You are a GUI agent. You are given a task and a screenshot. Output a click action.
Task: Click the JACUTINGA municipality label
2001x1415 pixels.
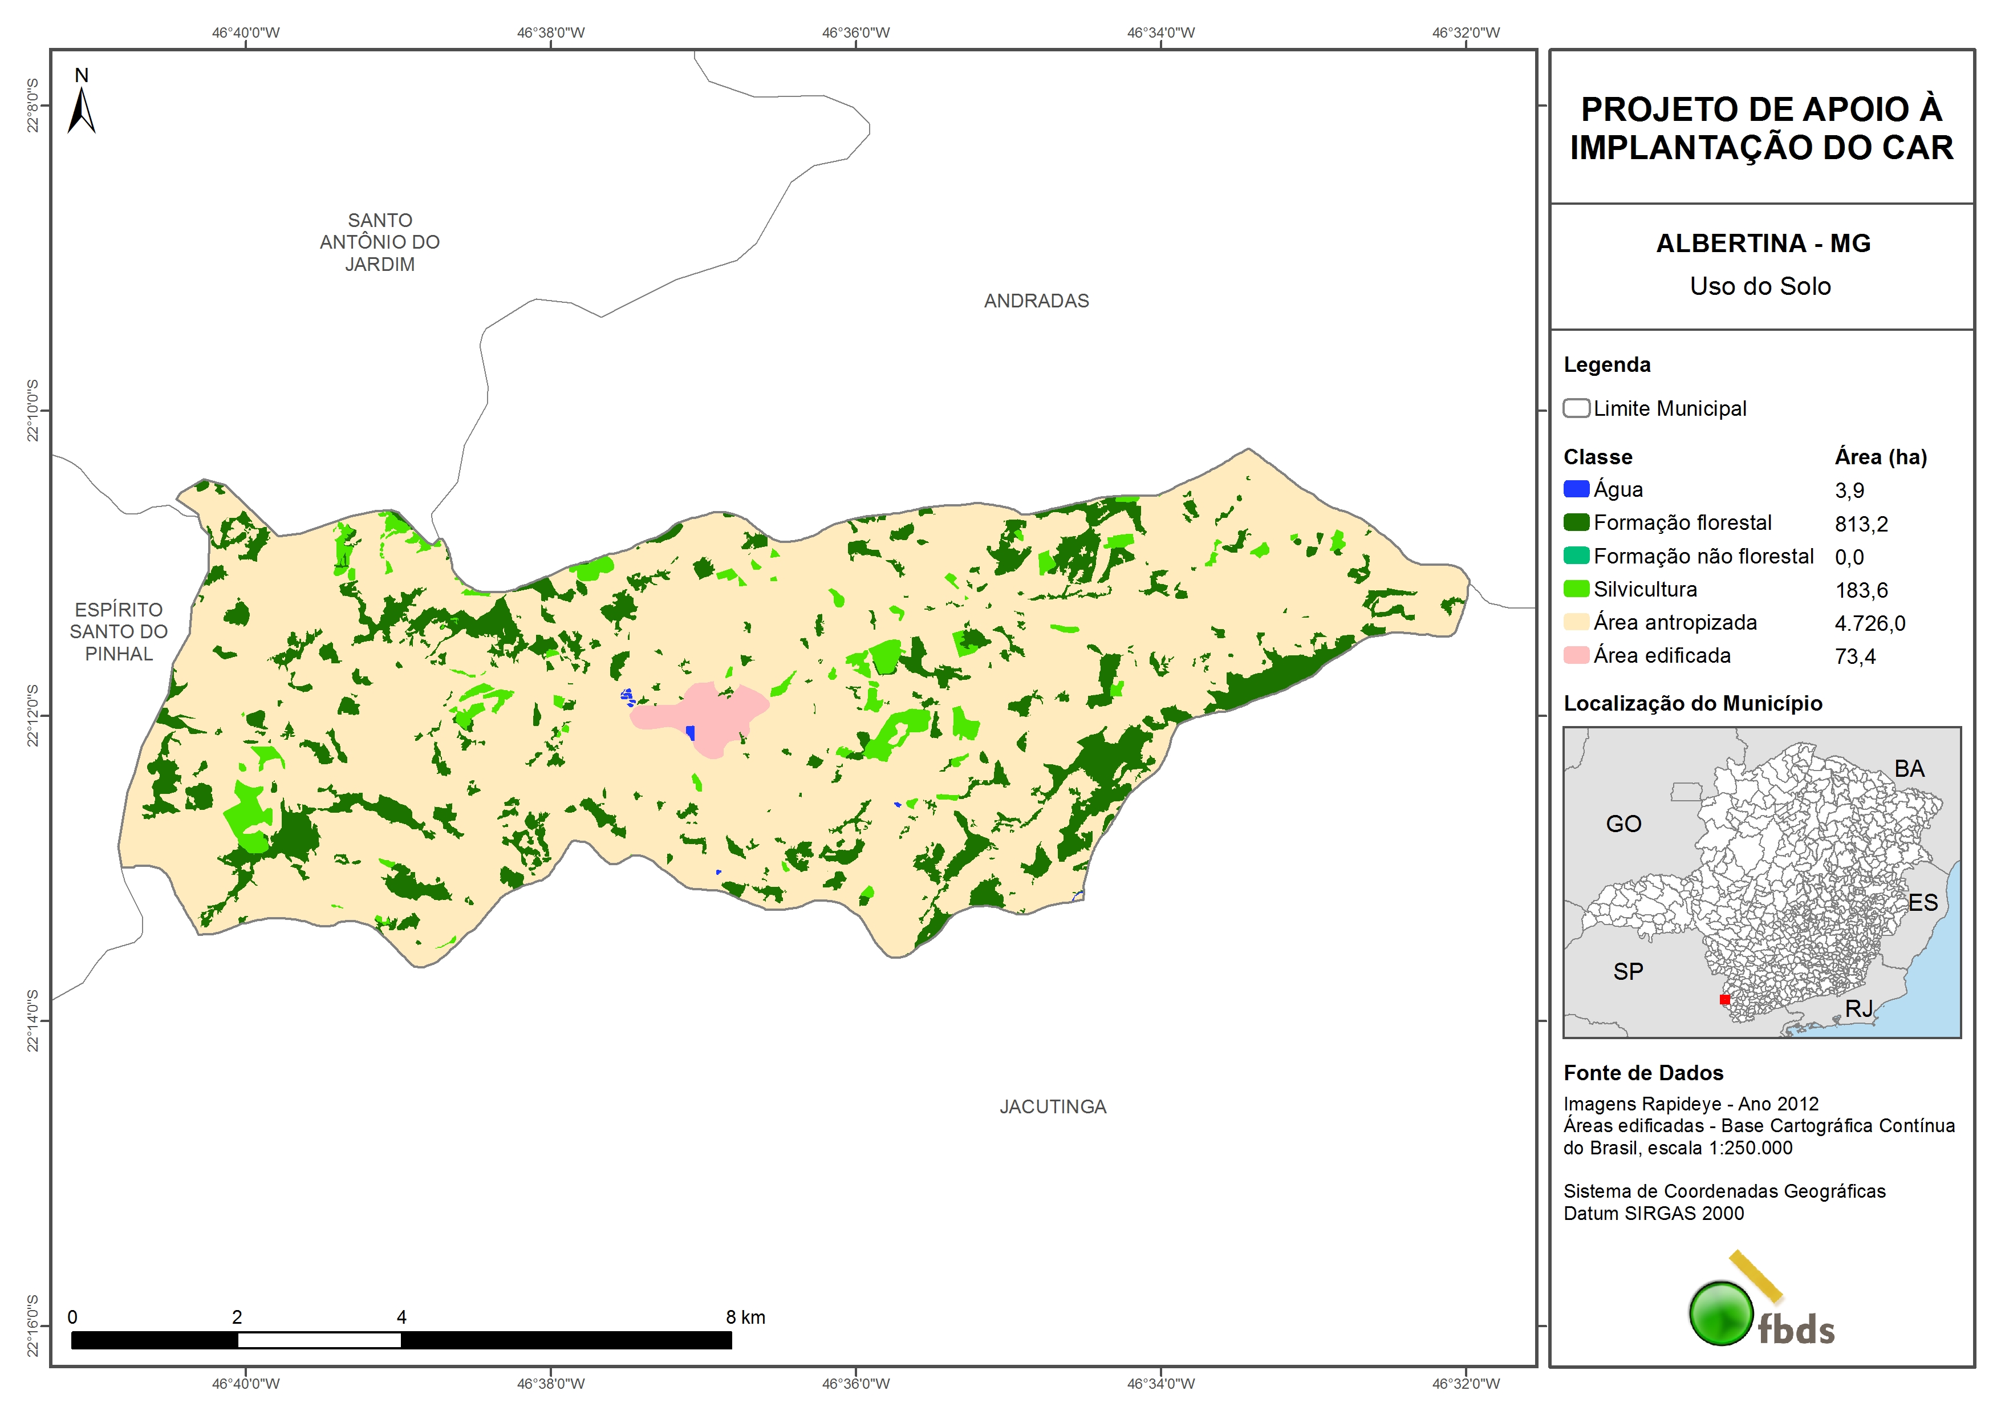click(x=1052, y=1106)
